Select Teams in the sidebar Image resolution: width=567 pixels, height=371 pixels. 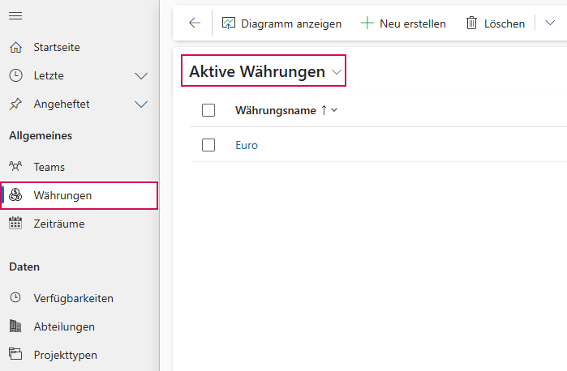tap(79, 167)
